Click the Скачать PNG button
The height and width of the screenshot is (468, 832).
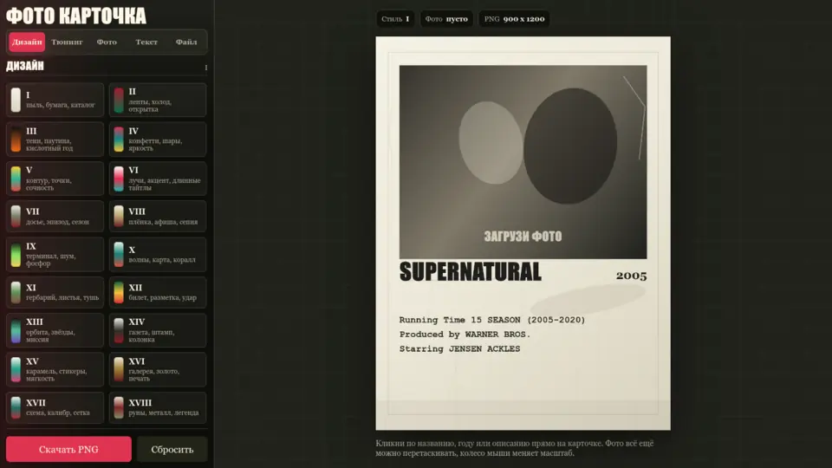68,449
